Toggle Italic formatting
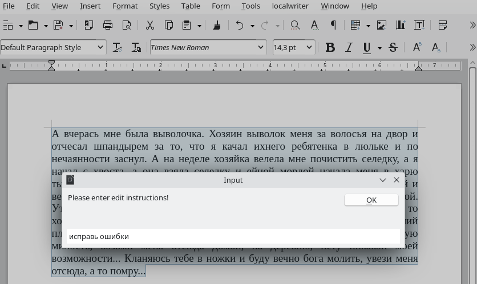Viewport: 477px width, 284px height. point(349,48)
